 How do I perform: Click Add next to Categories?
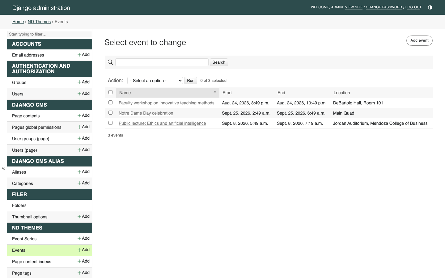pyautogui.click(x=83, y=183)
